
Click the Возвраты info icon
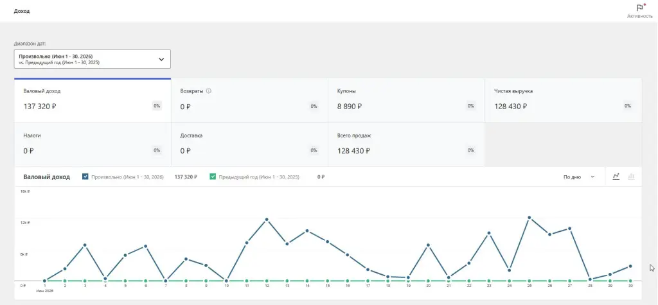click(209, 91)
